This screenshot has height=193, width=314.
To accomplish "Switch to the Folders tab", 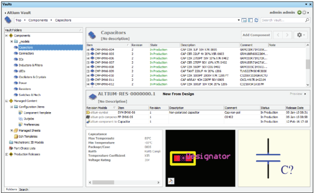I will click(x=11, y=189).
